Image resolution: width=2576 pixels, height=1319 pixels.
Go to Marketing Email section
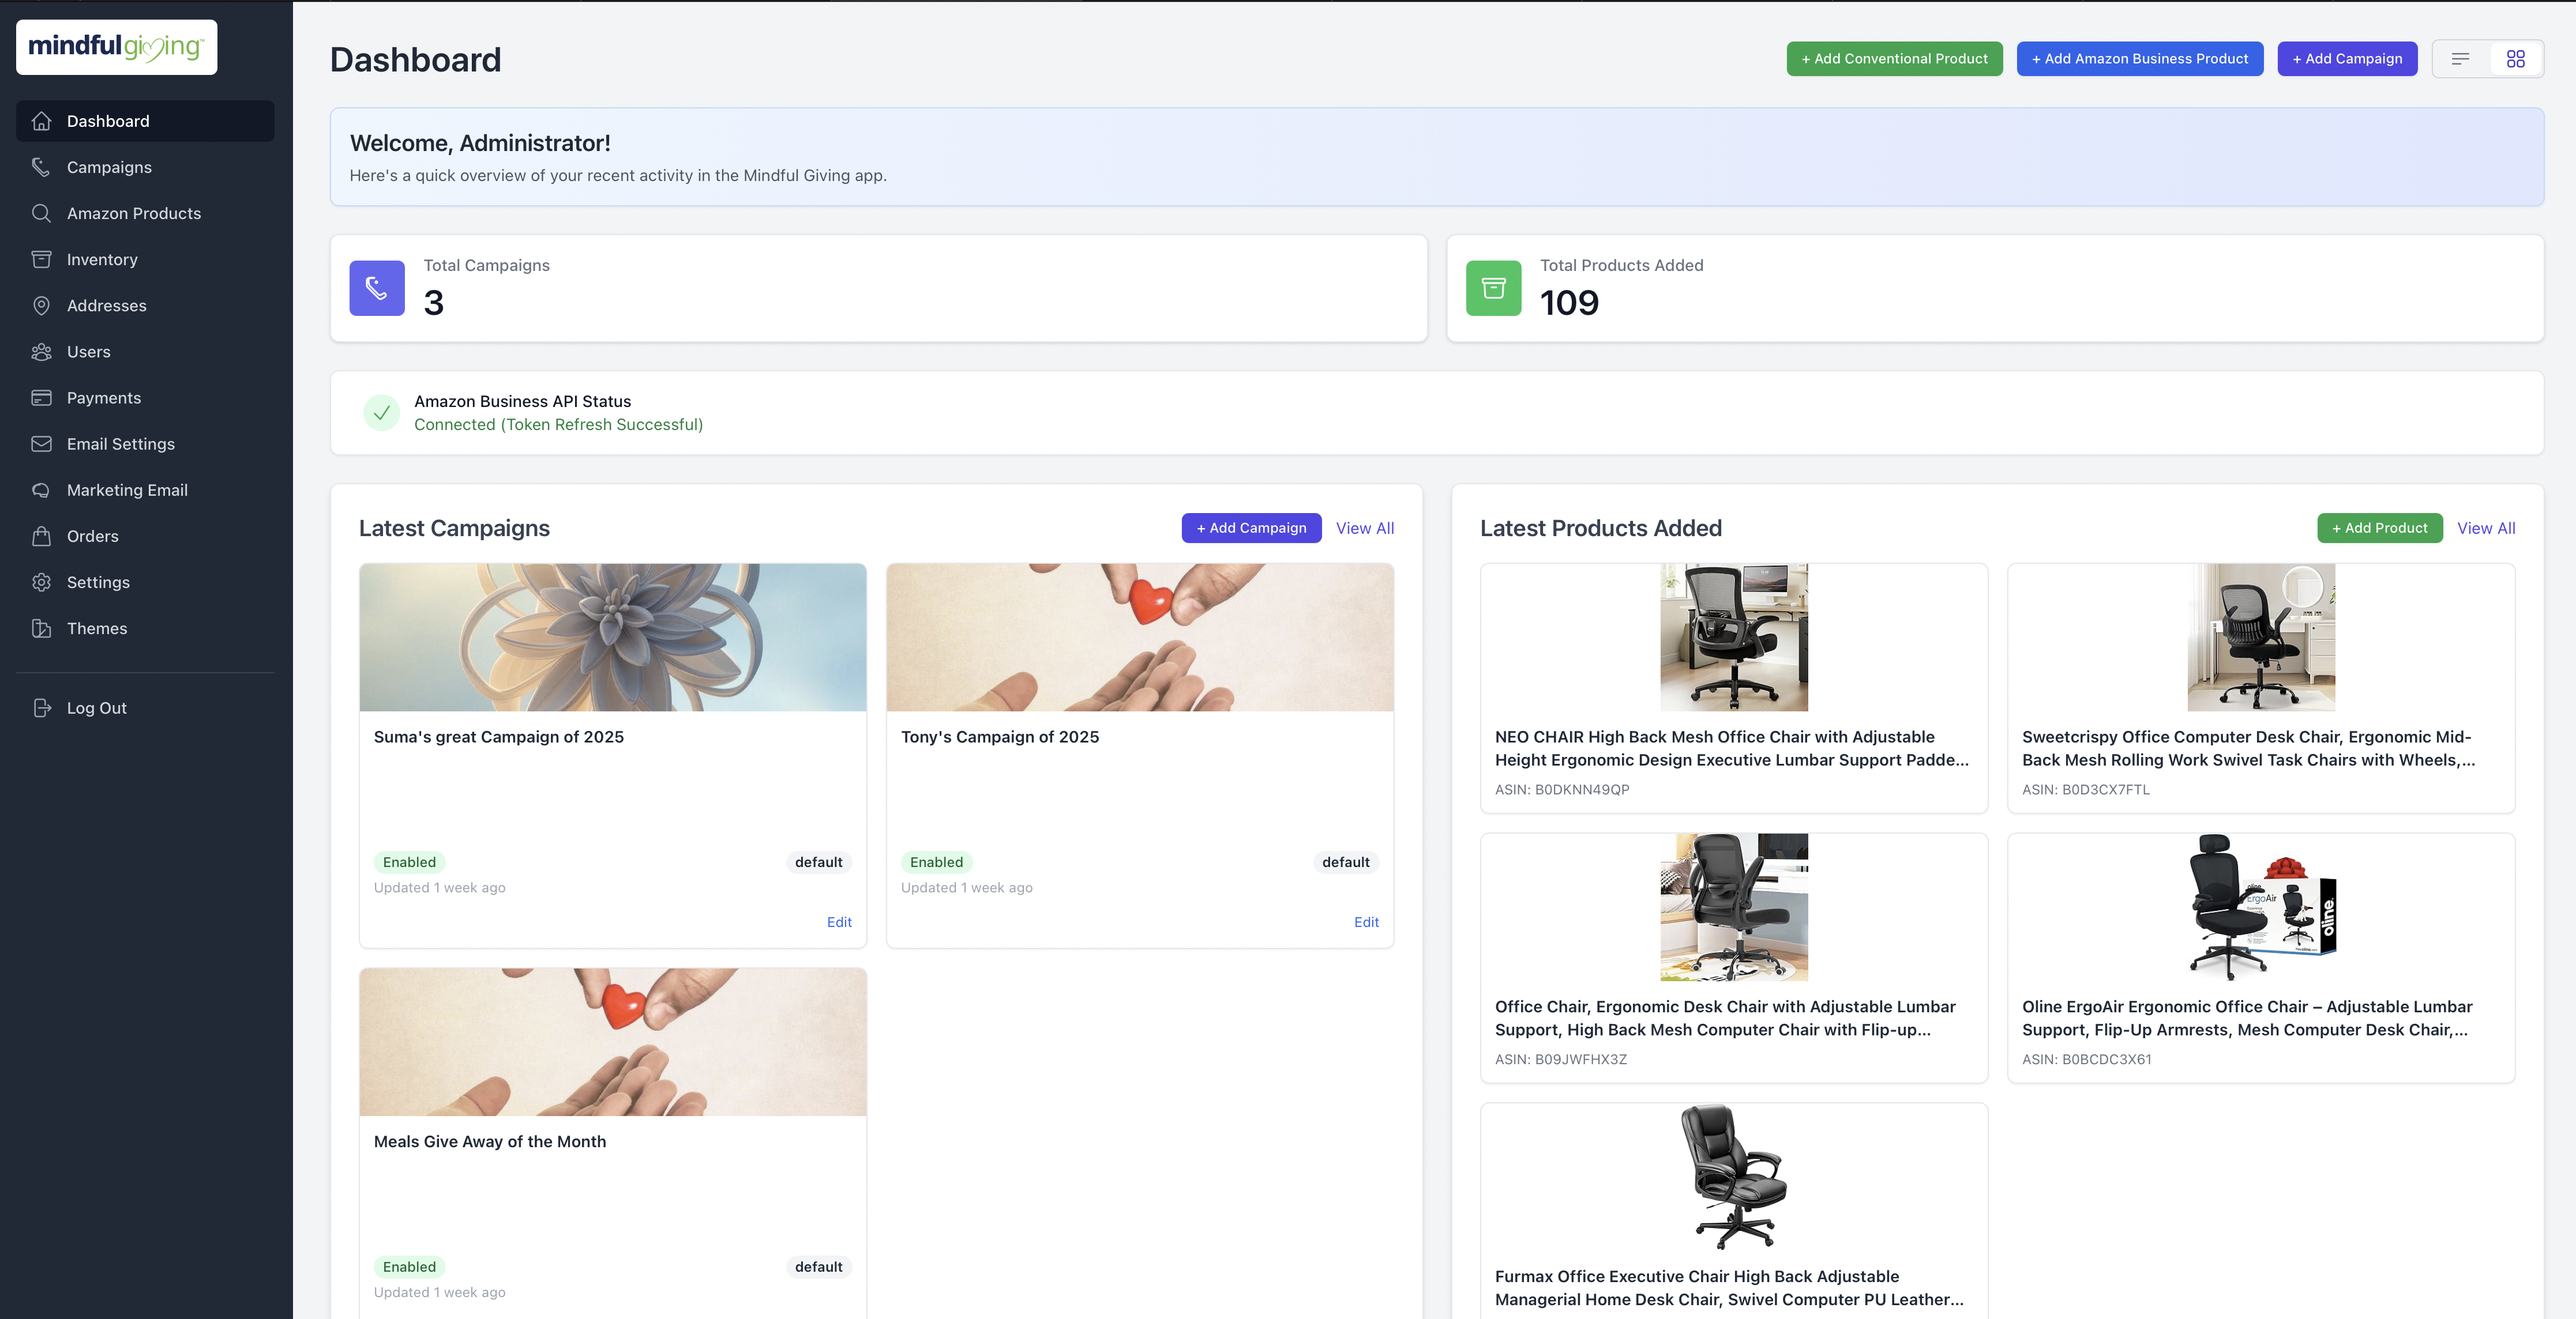coord(127,491)
